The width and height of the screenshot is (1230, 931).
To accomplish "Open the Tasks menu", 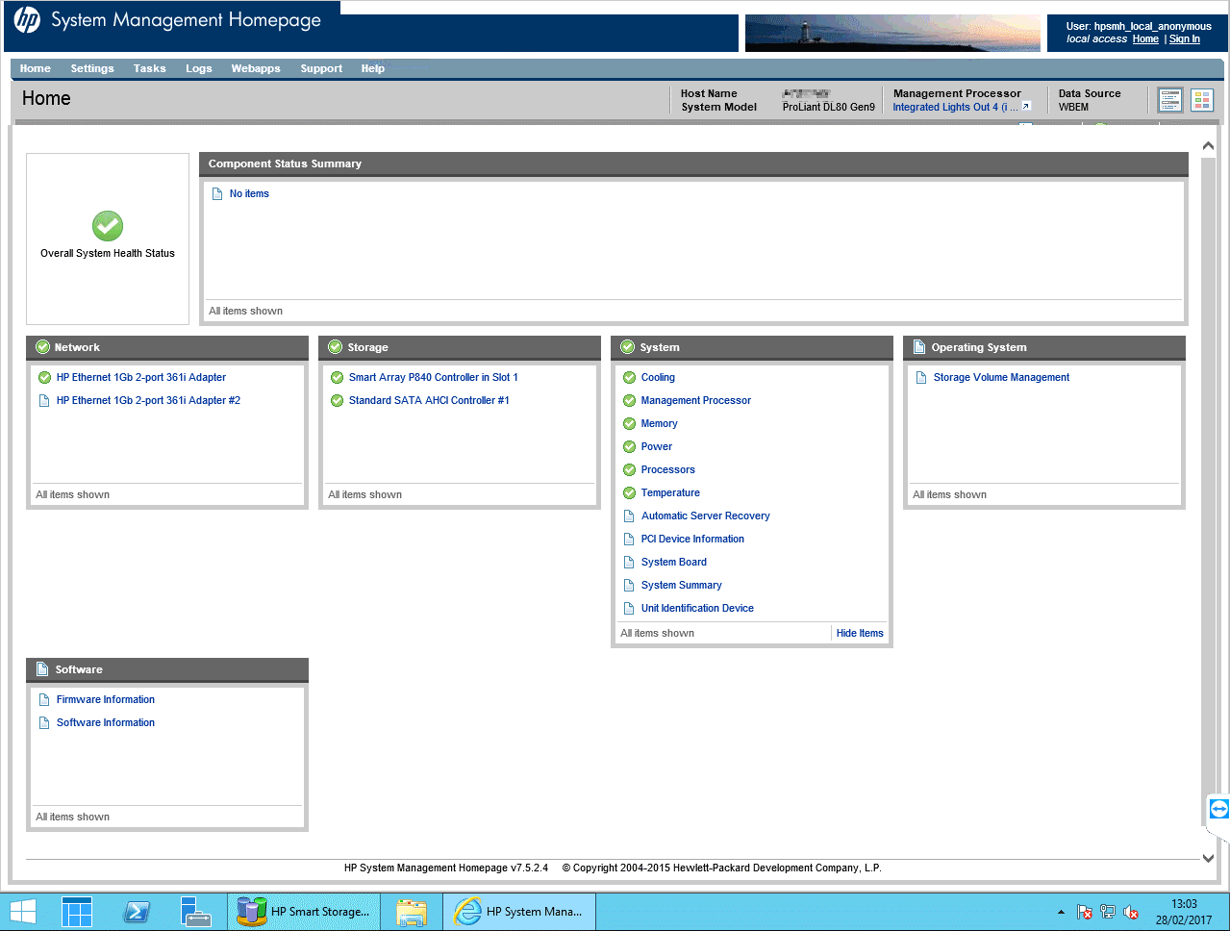I will [150, 68].
